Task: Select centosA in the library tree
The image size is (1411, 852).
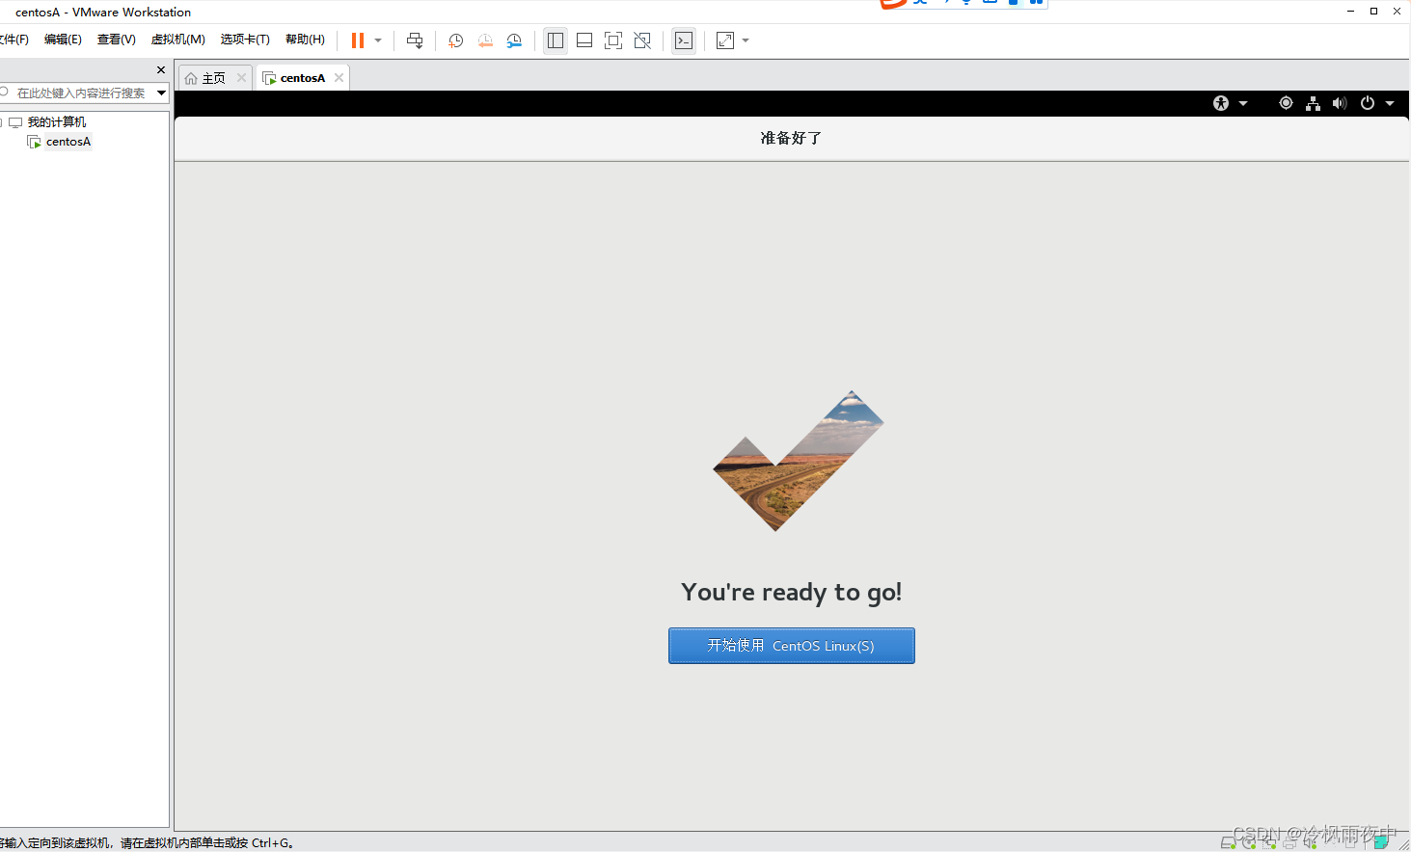Action: 68,142
